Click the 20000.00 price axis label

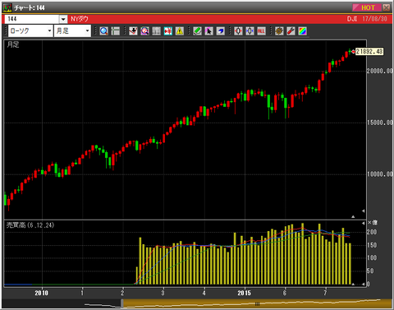380,71
